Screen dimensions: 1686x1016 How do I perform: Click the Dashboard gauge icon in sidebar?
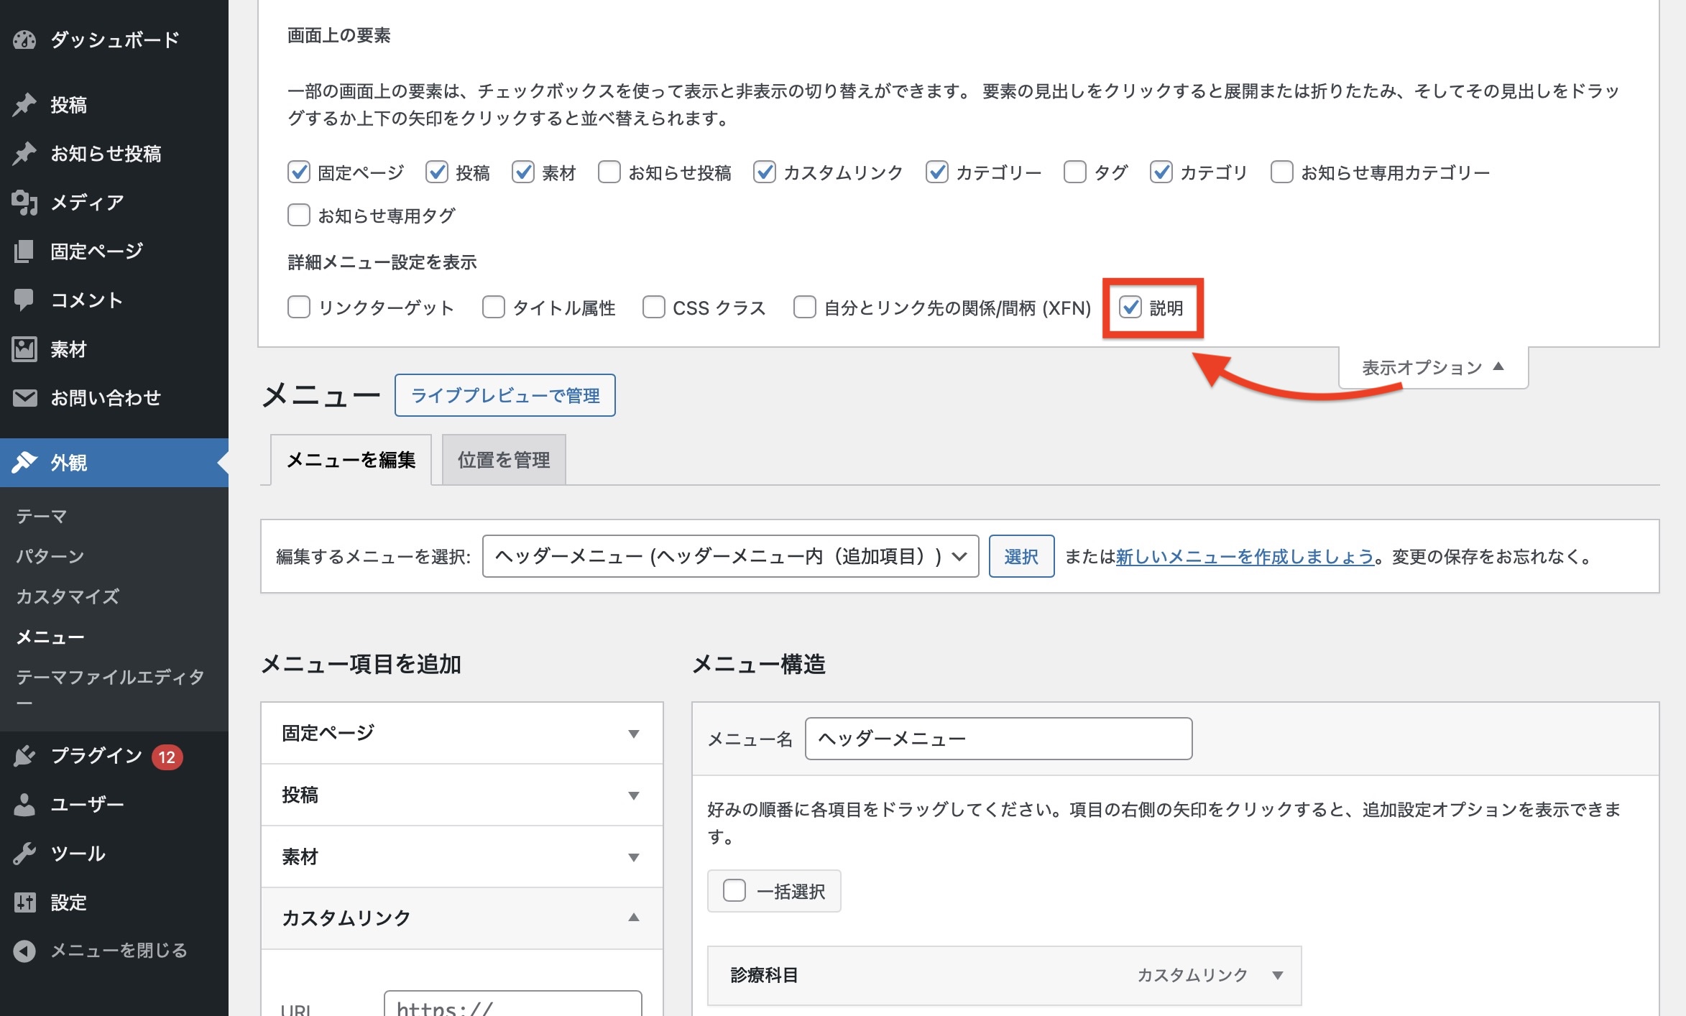24,40
